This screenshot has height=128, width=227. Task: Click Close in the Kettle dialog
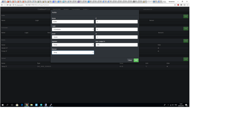(130, 60)
